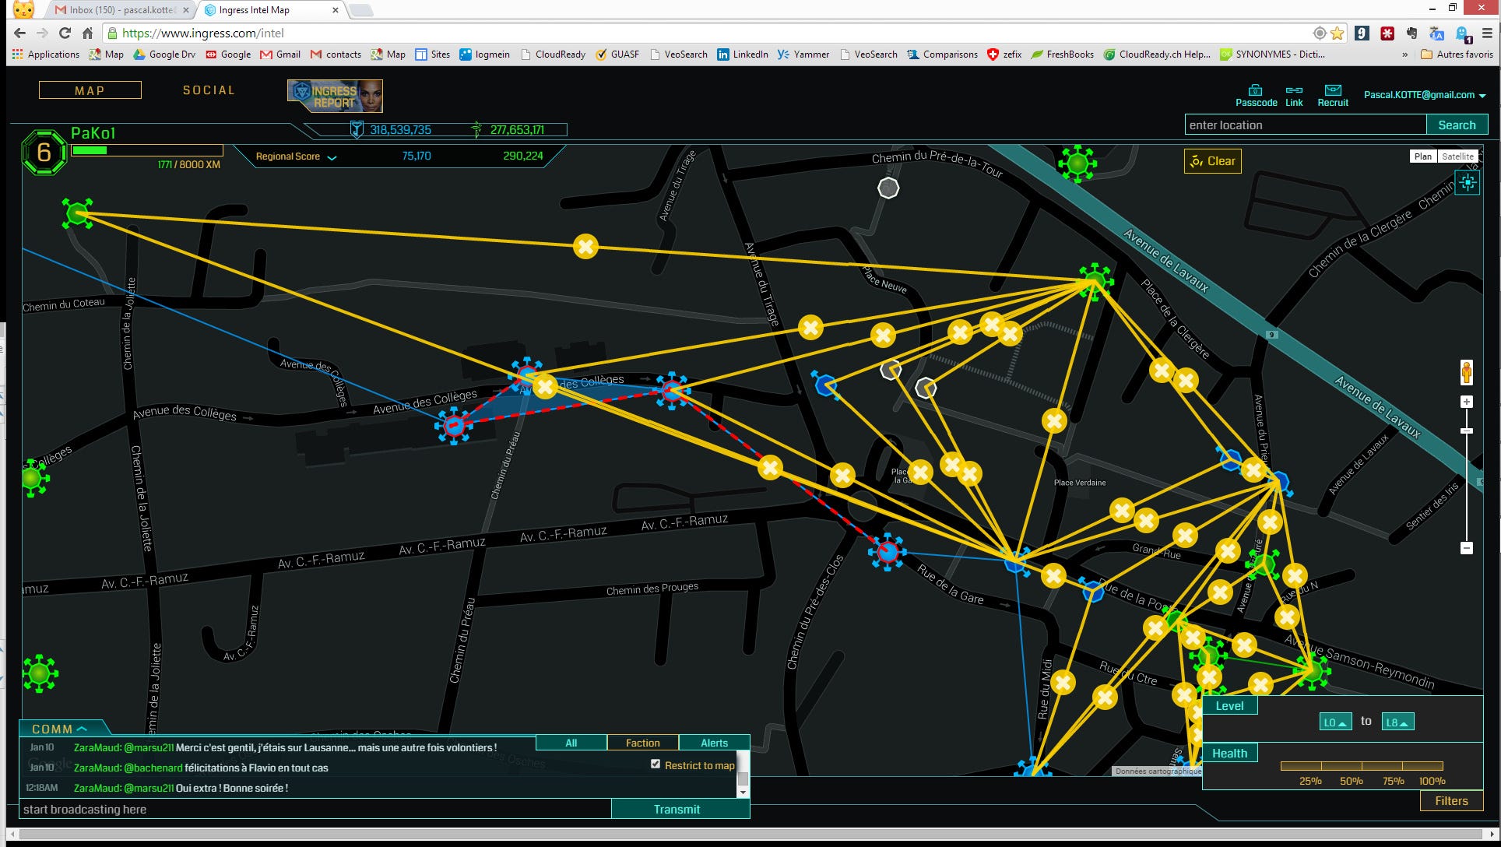Click the map geolocation crosshair button
Image resolution: width=1501 pixels, height=847 pixels.
point(1468,183)
